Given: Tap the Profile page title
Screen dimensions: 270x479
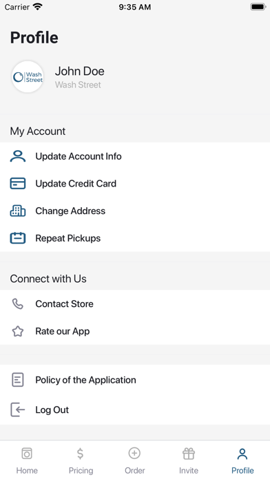Looking at the screenshot, I should (34, 38).
